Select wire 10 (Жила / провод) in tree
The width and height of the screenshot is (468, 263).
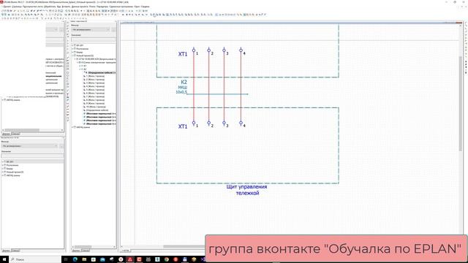point(96,107)
